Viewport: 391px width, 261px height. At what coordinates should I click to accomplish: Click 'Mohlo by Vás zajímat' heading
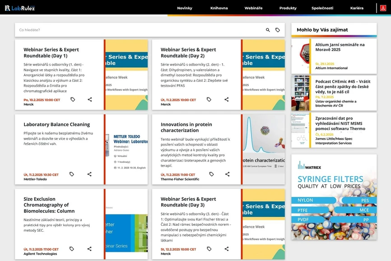pyautogui.click(x=322, y=30)
